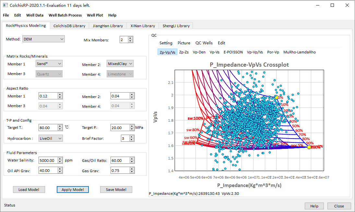Save the current model

click(x=116, y=190)
